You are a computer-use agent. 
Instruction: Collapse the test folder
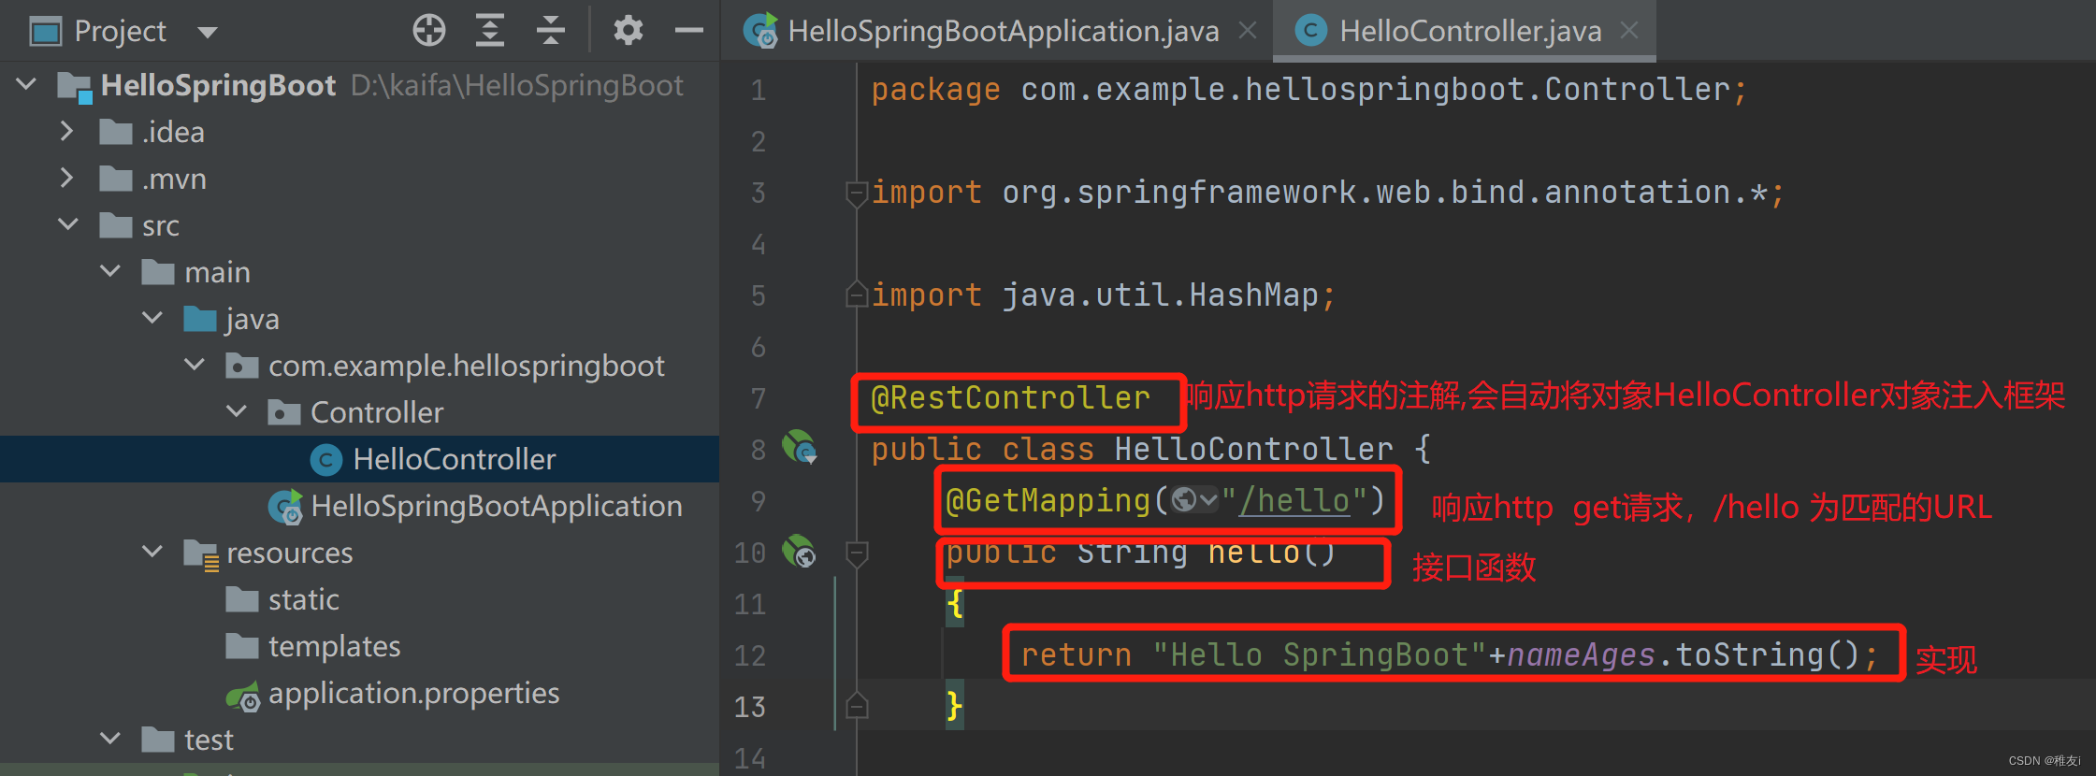point(110,739)
